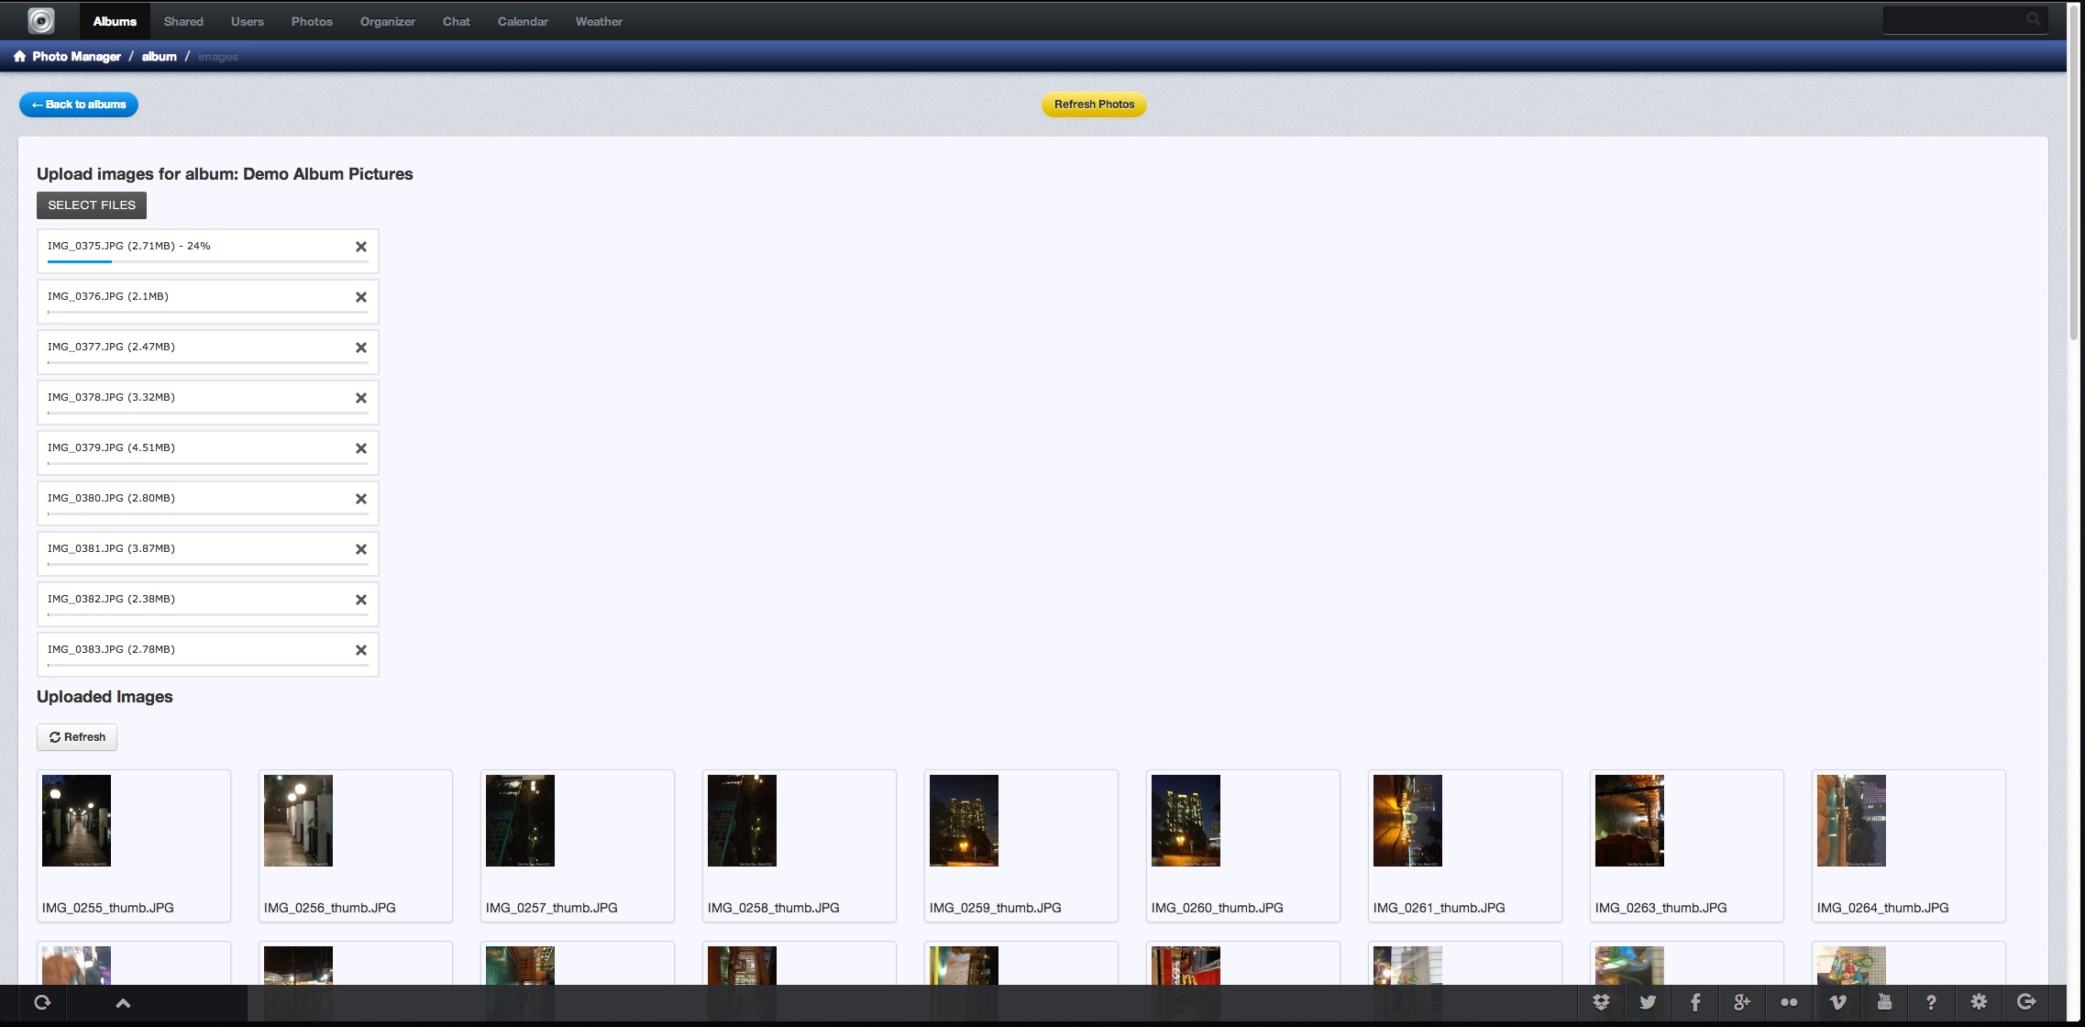Remove IMG_0377.JPG from upload queue
Viewport: 2085px width, 1027px height.
tap(361, 348)
